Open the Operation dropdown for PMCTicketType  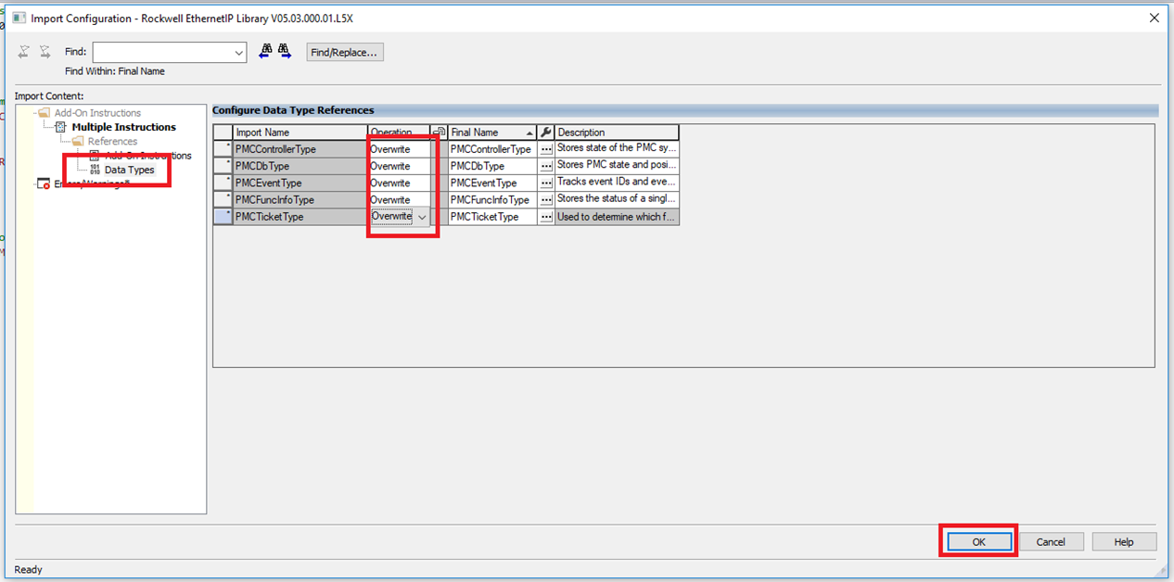click(422, 216)
